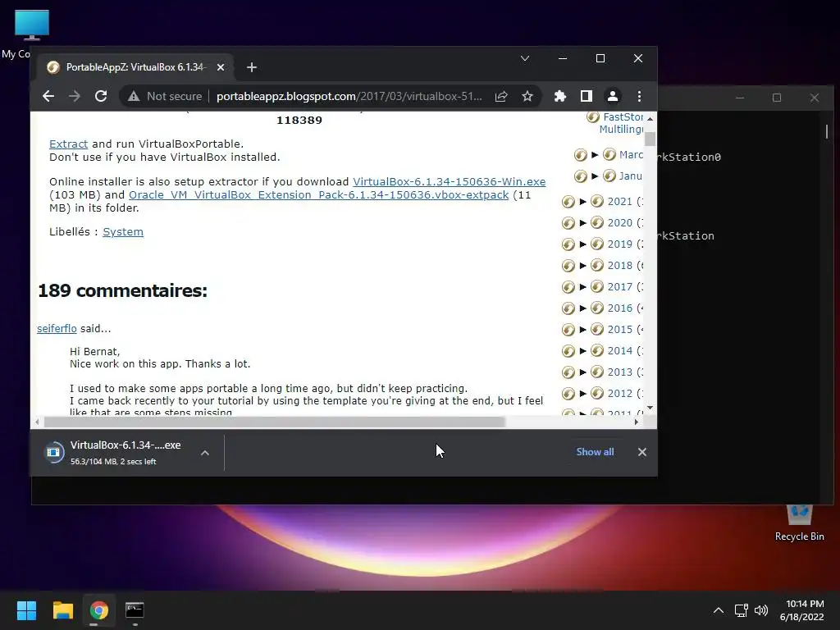Viewport: 840px width, 630px height.
Task: Click the Not secure warning icon
Action: pyautogui.click(x=134, y=97)
